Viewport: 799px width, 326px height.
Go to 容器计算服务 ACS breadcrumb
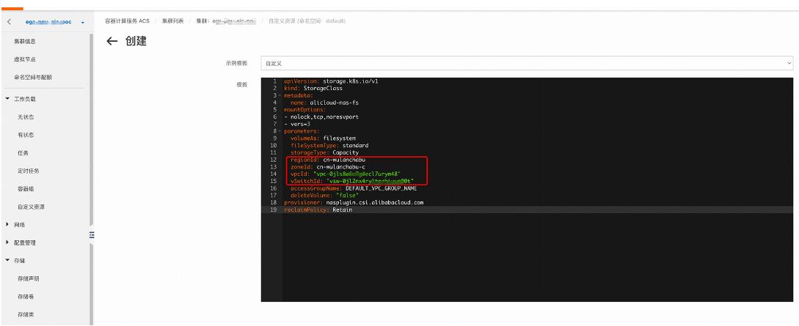[128, 21]
